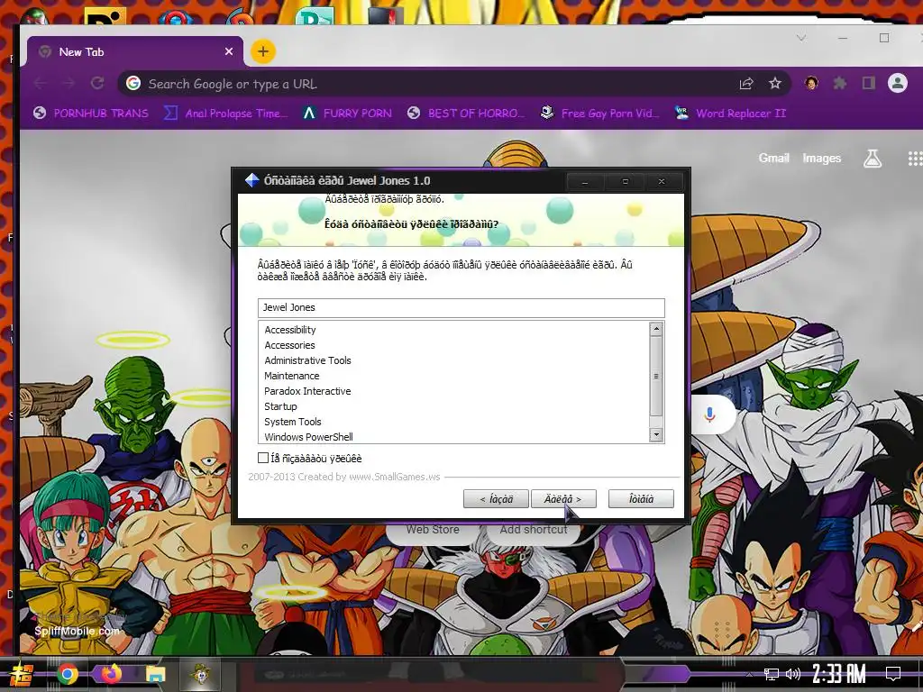
Task: Open the notification center icon
Action: (893, 674)
